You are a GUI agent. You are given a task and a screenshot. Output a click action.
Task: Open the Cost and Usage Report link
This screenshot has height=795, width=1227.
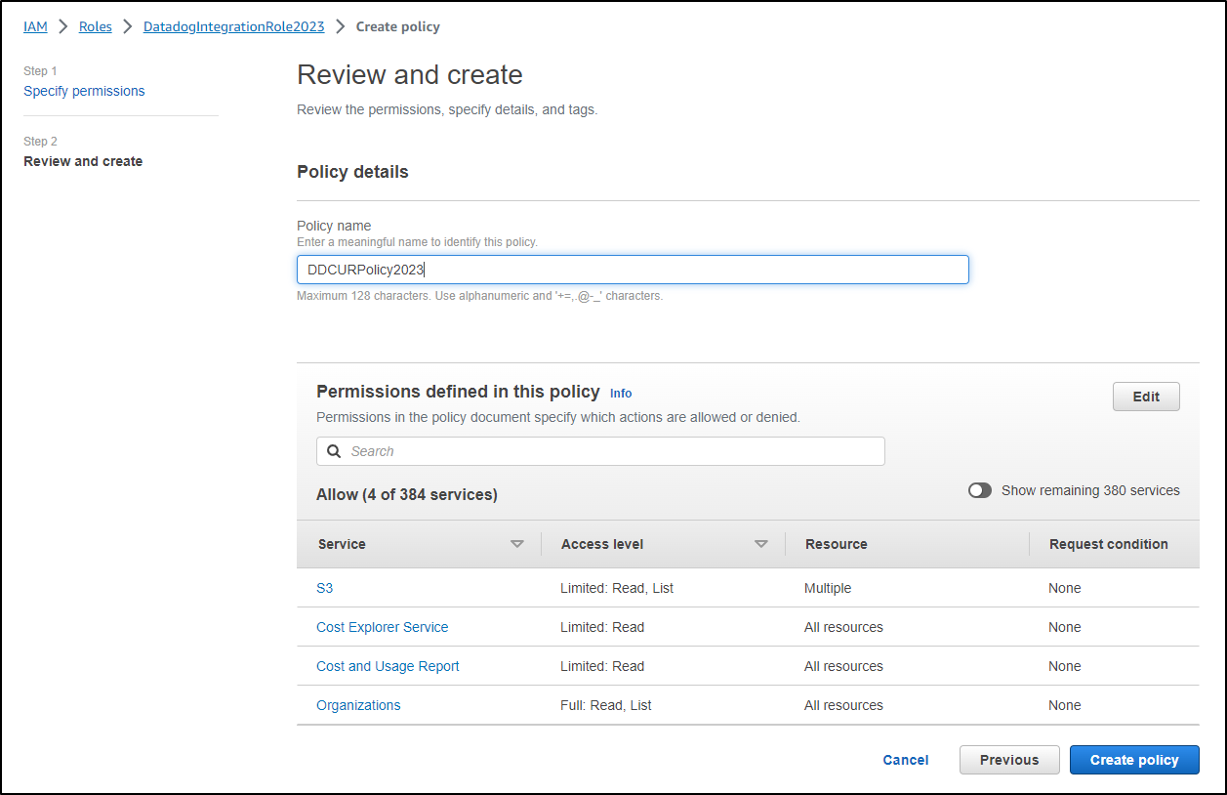(x=388, y=666)
